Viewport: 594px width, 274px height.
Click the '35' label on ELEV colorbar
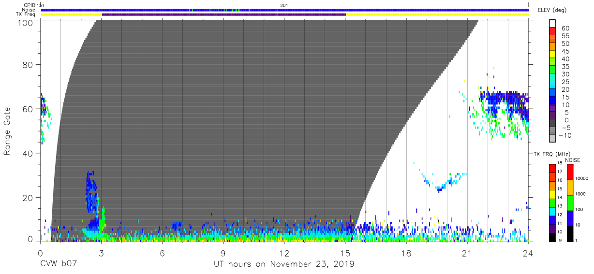(x=565, y=67)
